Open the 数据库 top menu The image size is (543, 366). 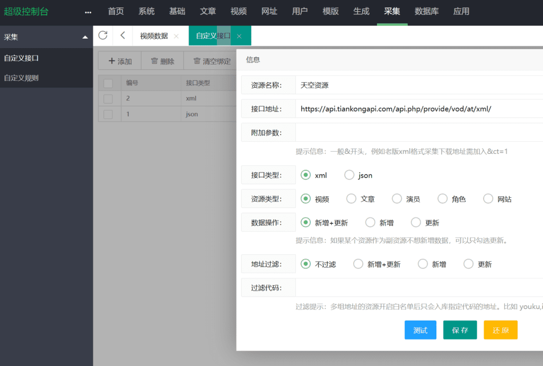click(x=426, y=12)
